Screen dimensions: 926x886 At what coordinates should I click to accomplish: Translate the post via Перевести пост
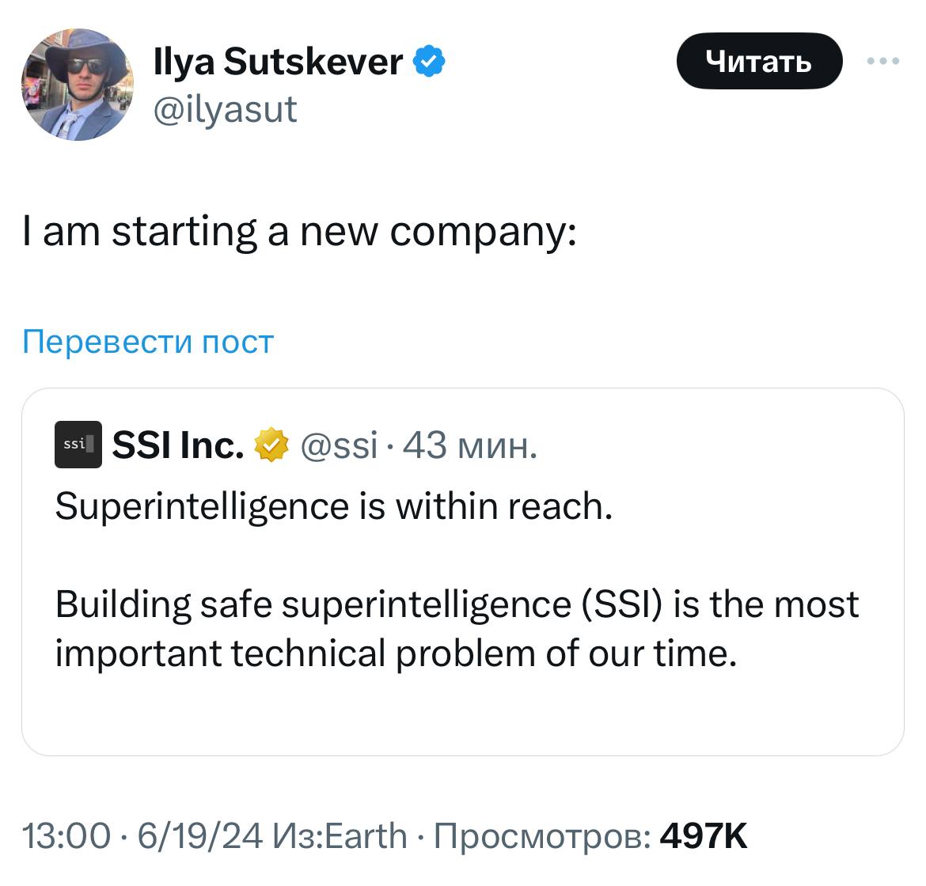click(148, 342)
